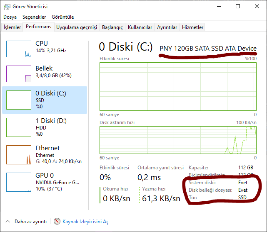This screenshot has width=267, height=232.
Task: Select the 1 Diski (D:) HDD entry
Action: [45, 127]
